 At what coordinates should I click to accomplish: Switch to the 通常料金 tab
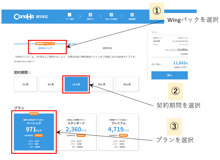[x=107, y=48]
